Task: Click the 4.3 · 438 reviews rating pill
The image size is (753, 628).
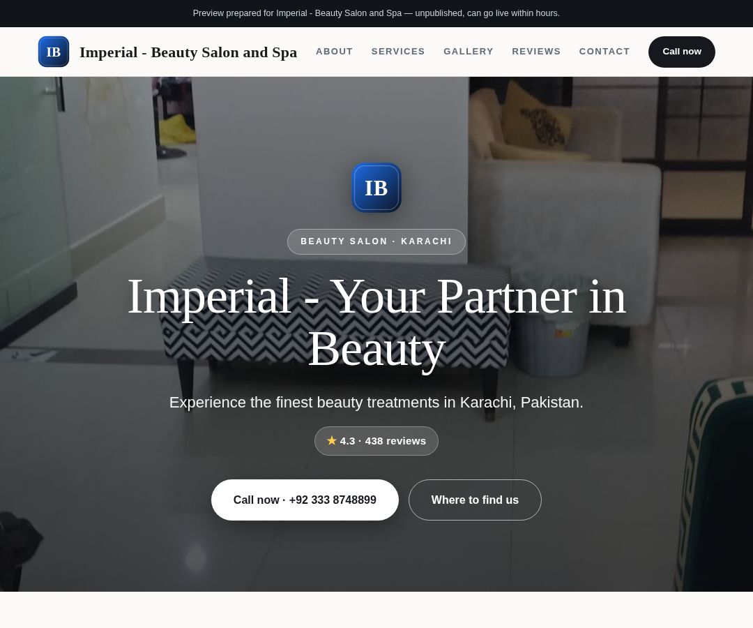Action: click(x=376, y=441)
